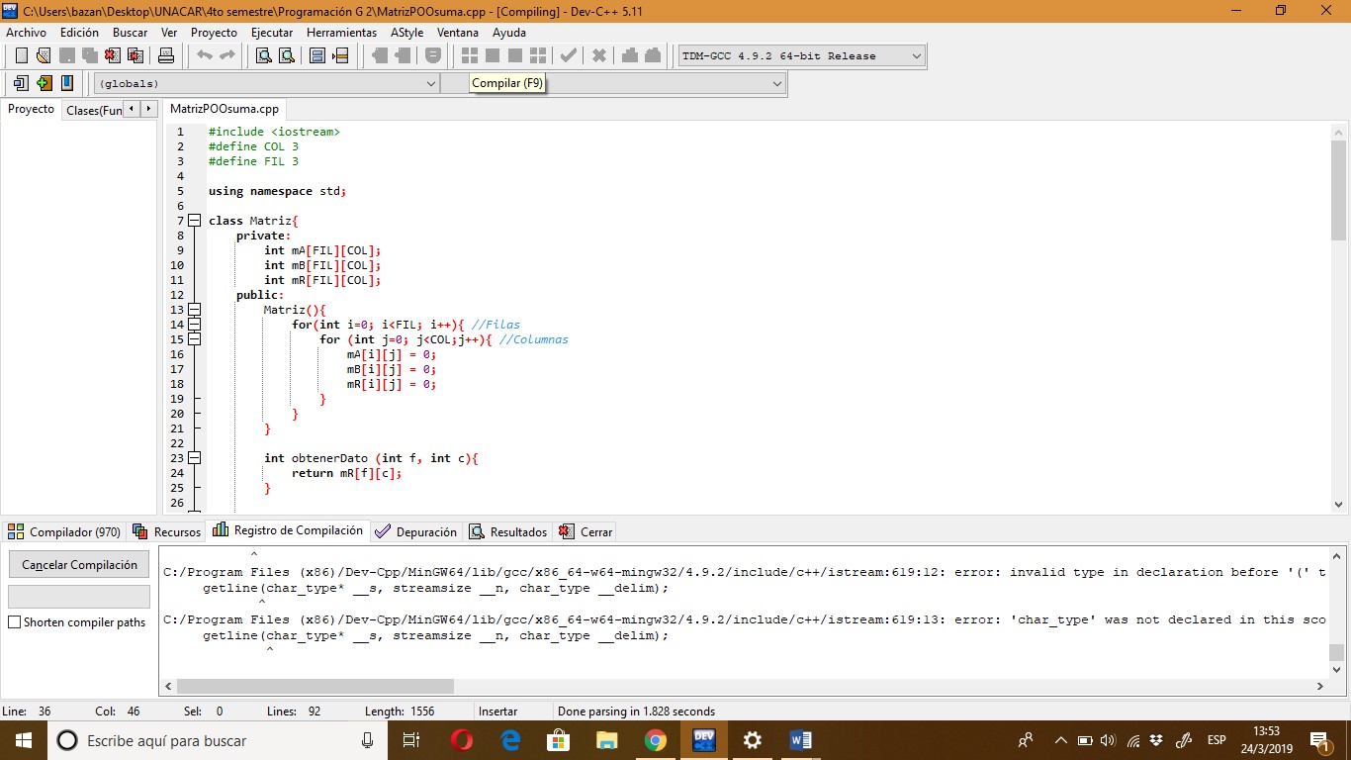This screenshot has height=760, width=1351.
Task: Collapse the class Matriz fold at line 7
Action: click(194, 221)
